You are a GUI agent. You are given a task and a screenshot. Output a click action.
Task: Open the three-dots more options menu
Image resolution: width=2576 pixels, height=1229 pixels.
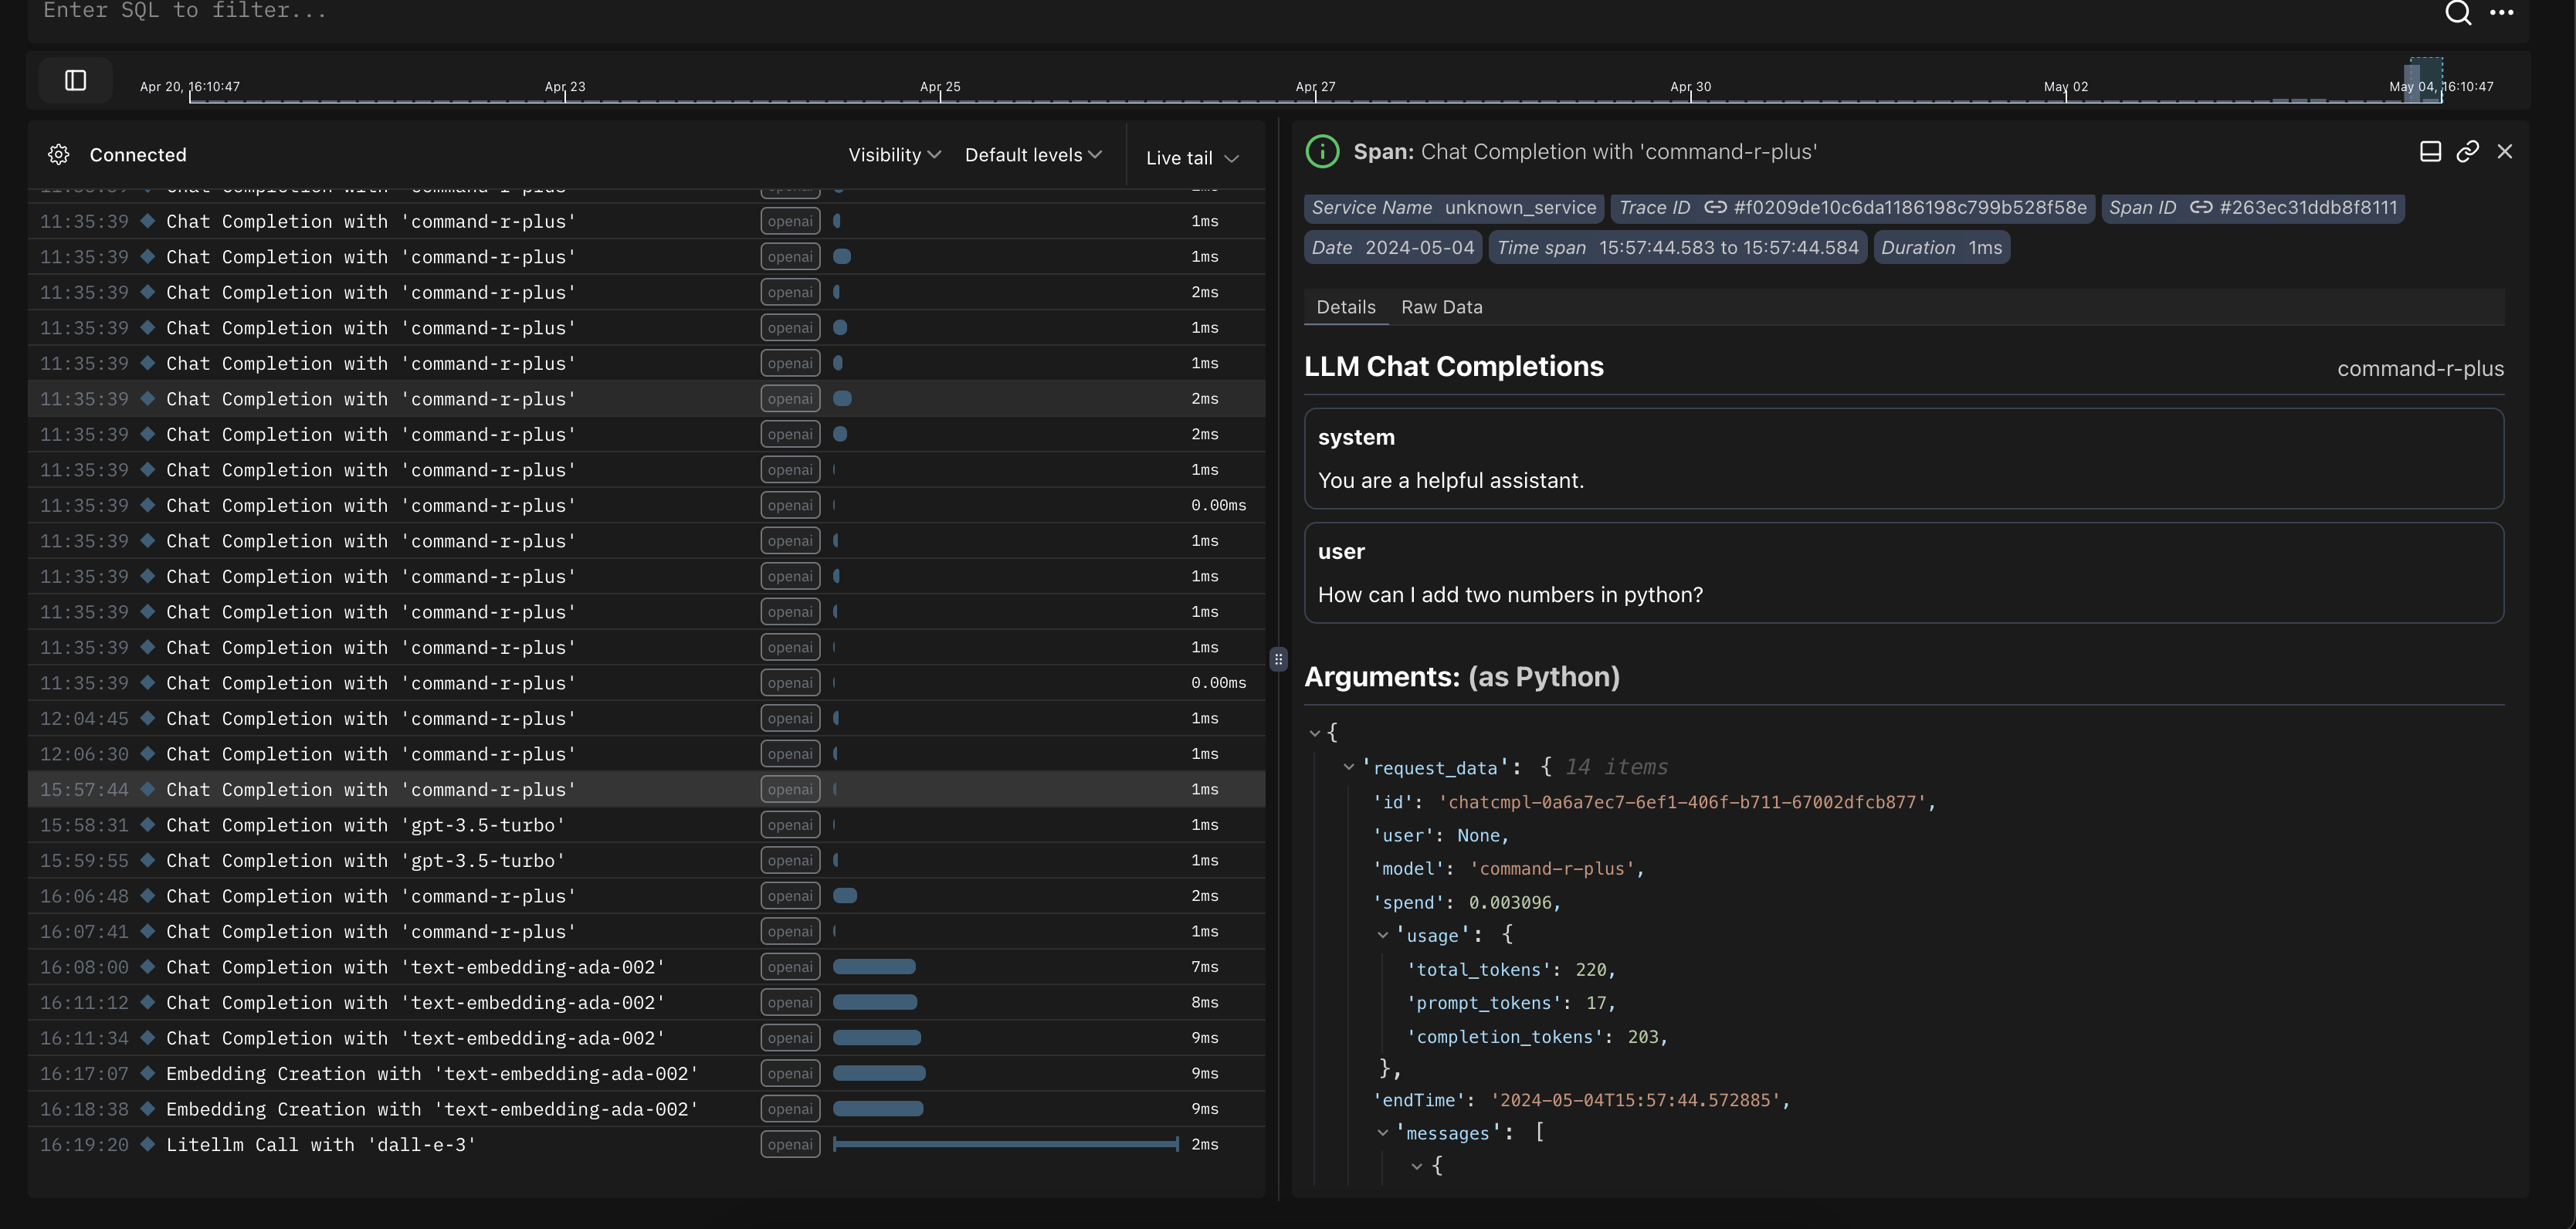point(2501,12)
